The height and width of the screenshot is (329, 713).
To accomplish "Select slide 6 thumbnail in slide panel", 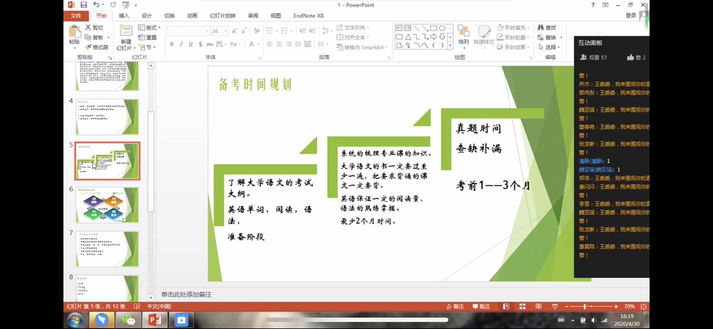I will point(107,205).
